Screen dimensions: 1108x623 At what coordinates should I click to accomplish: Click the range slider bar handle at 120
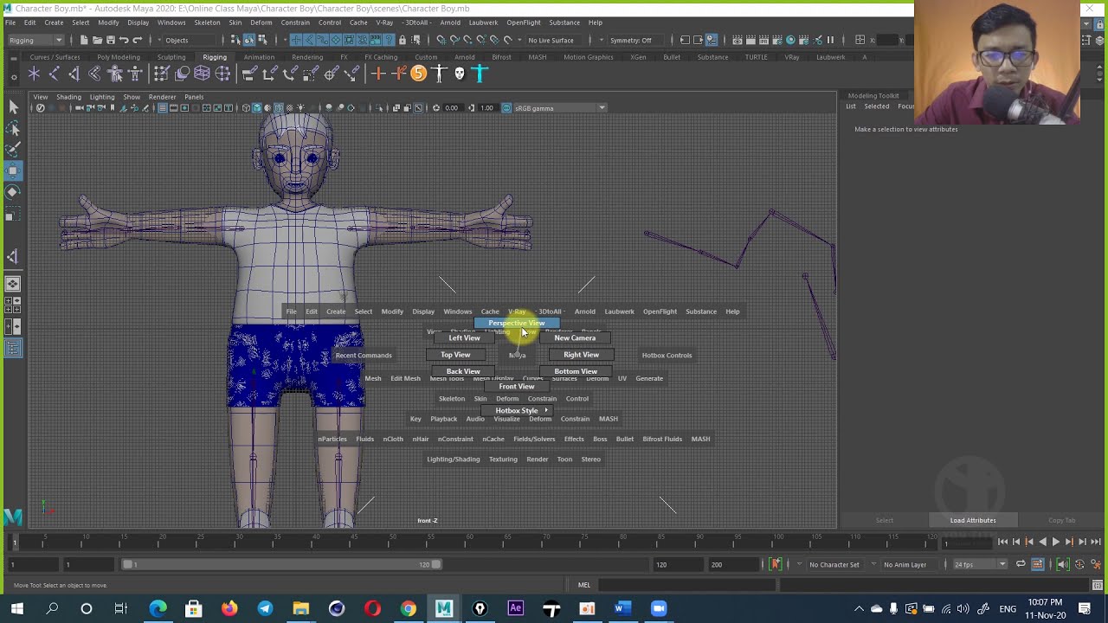pyautogui.click(x=436, y=564)
